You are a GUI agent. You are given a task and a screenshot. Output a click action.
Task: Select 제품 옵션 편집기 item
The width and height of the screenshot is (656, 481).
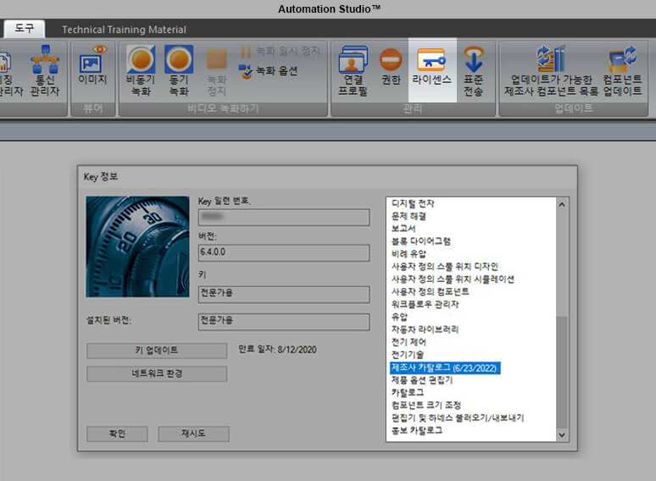[x=422, y=380]
